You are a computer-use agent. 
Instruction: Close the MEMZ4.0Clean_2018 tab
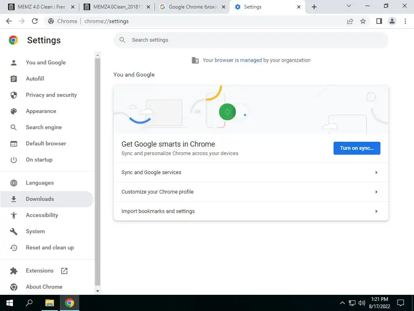click(x=148, y=7)
